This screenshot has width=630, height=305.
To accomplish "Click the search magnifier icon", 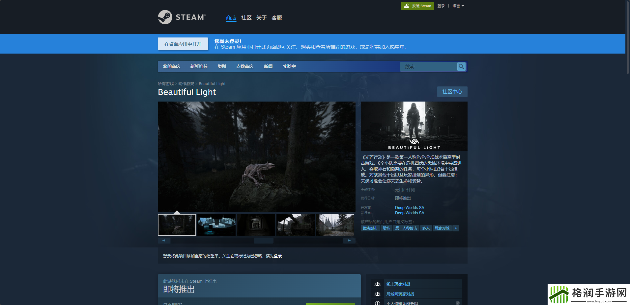I will point(461,67).
